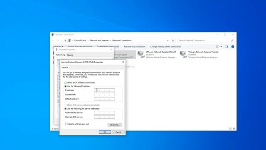The height and width of the screenshot is (150, 266).
Task: Expand breadcrumb arrow after Network and Internet
Action: pyautogui.click(x=110, y=40)
